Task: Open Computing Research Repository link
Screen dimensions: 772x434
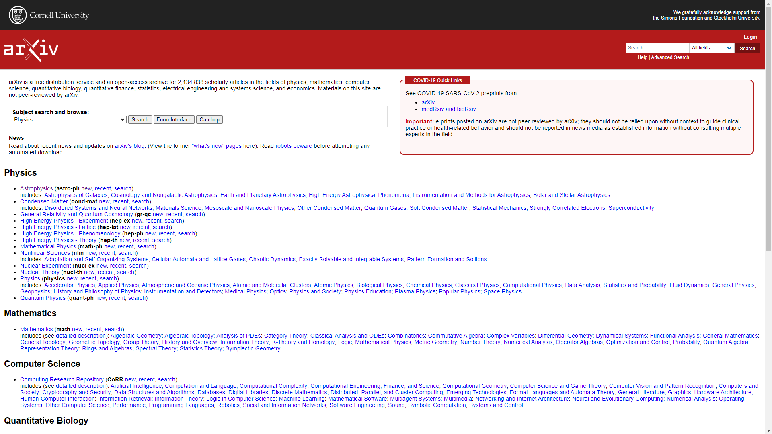Action: tap(62, 379)
